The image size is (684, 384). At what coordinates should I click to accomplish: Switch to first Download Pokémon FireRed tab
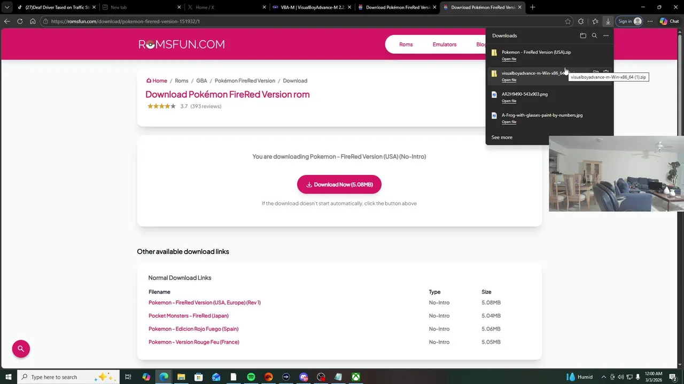397,7
